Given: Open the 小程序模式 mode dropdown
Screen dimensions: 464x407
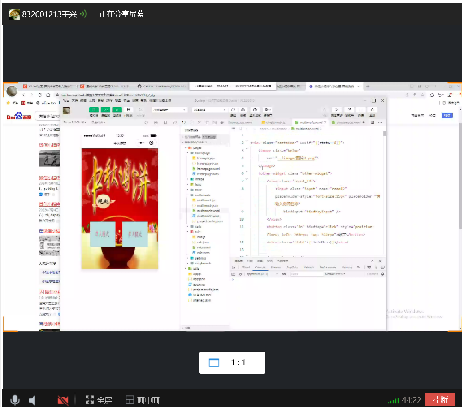Looking at the screenshot, I should 169,110.
